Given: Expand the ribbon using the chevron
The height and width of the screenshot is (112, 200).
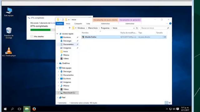Looking at the screenshot, I should 167,24.
